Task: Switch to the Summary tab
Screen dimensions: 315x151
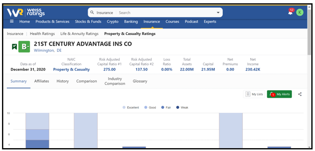Action: 19,81
